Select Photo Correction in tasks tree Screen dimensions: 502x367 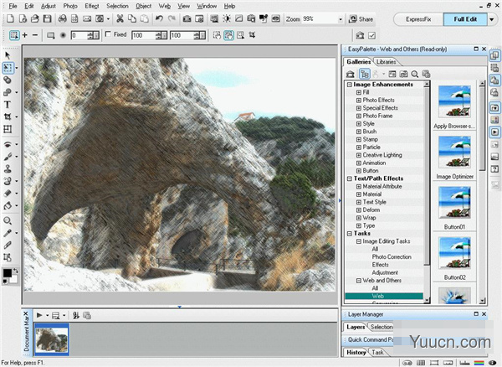(x=392, y=256)
